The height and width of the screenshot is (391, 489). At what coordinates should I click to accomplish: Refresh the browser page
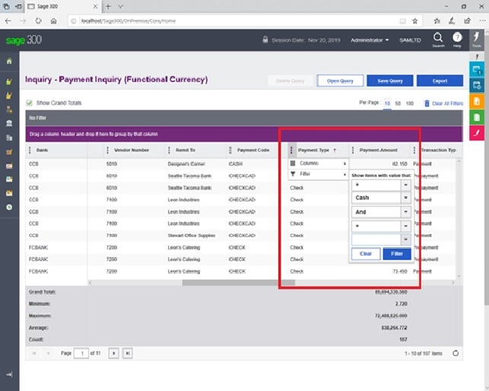pyautogui.click(x=38, y=21)
